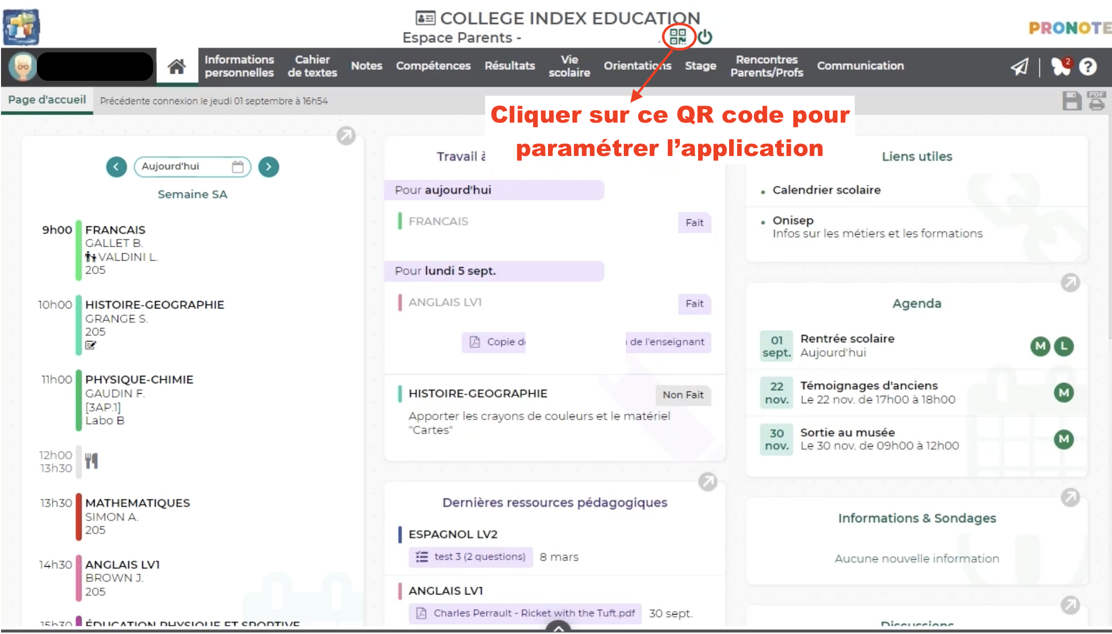The image size is (1112, 634).
Task: Go to home via house icon
Action: pyautogui.click(x=177, y=66)
